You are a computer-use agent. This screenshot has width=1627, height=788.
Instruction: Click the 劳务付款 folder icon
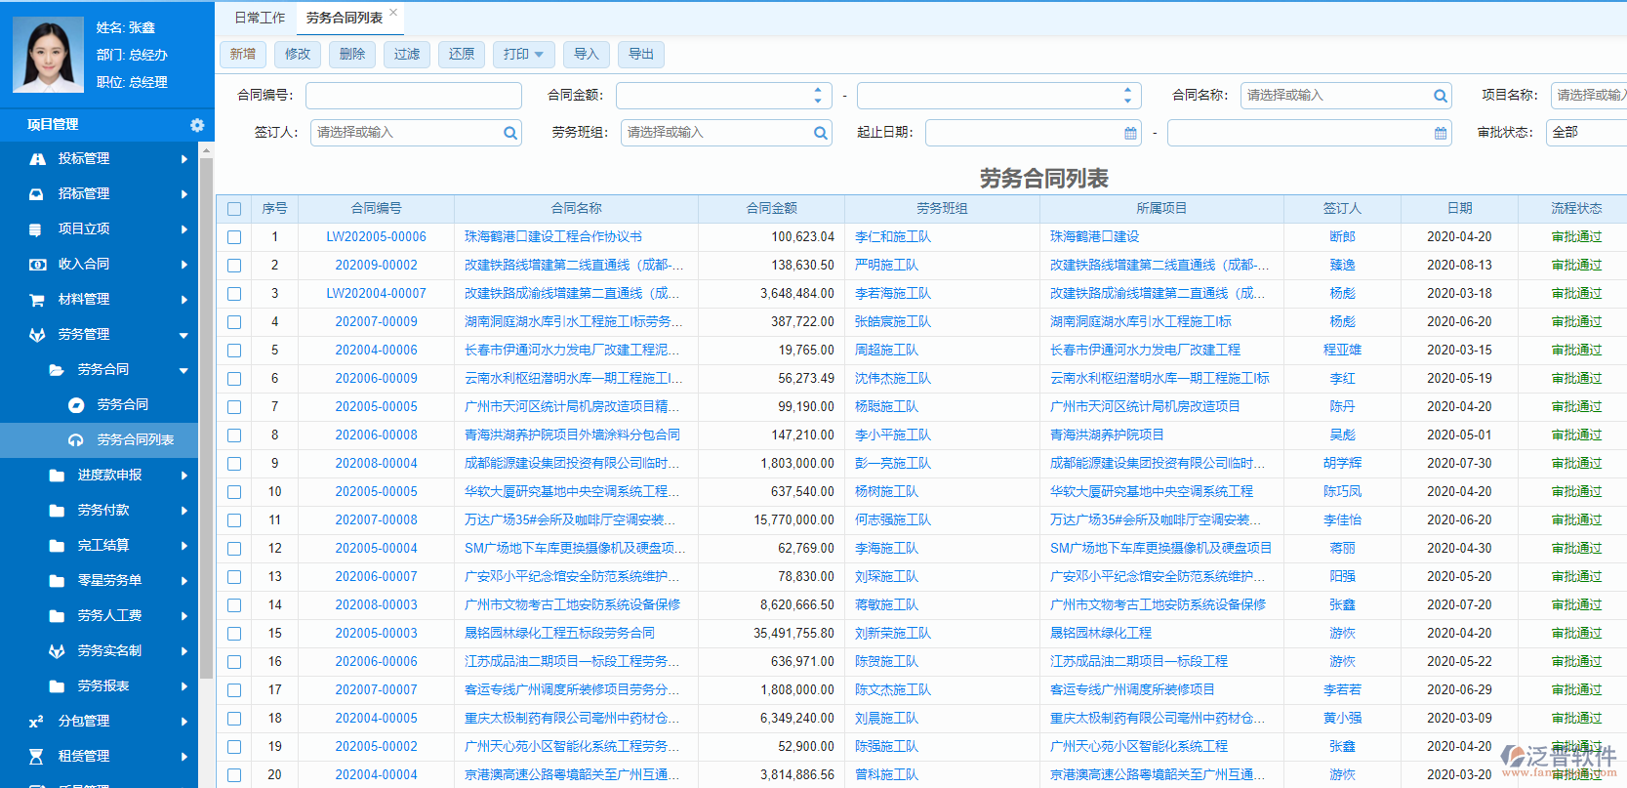coord(57,511)
